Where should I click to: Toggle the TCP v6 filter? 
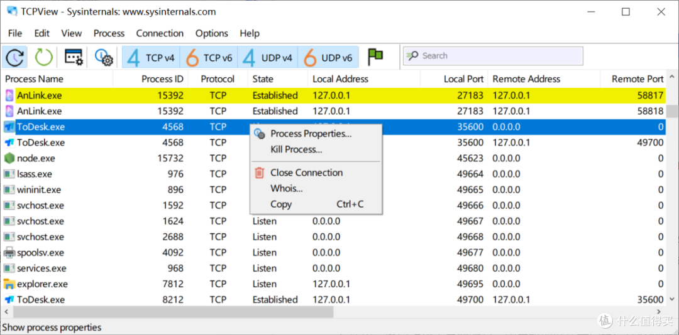209,58
